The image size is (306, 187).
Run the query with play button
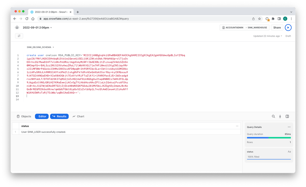(288, 28)
